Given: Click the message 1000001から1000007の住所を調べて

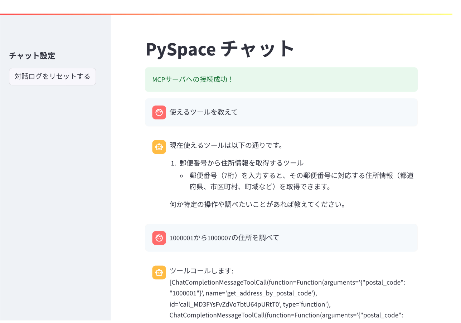Looking at the screenshot, I should click(224, 238).
